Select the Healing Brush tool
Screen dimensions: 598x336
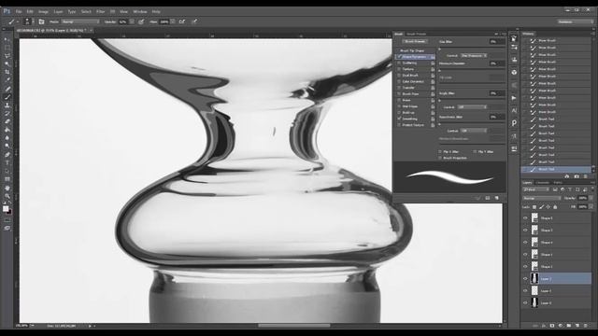pyautogui.click(x=7, y=89)
